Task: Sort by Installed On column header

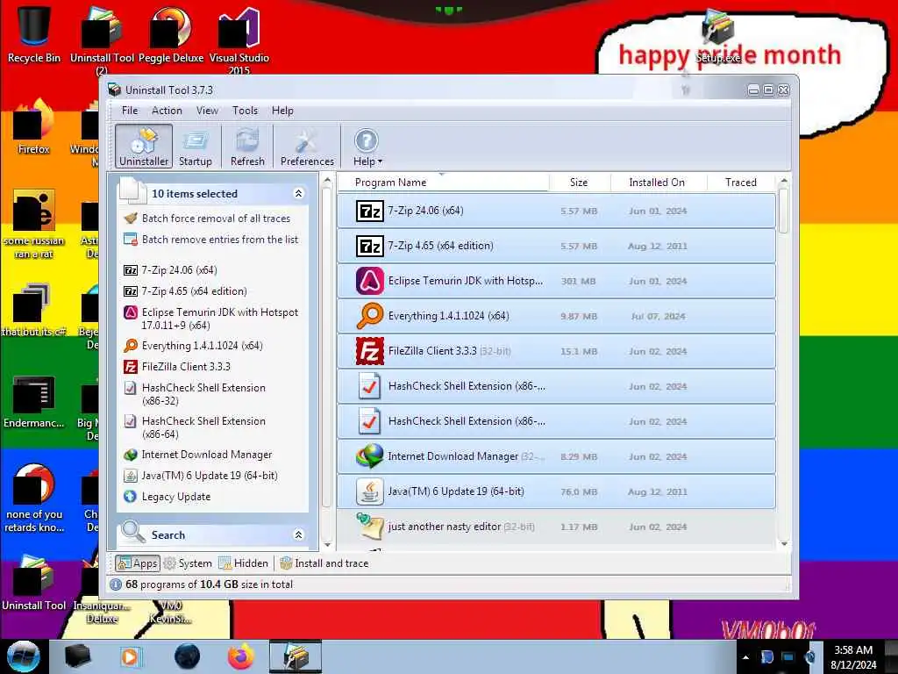Action: tap(658, 183)
